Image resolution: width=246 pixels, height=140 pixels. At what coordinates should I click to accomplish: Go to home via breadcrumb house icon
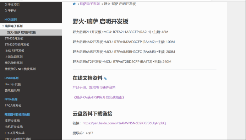[74, 4]
